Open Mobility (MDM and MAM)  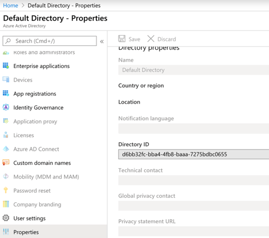click(x=46, y=177)
